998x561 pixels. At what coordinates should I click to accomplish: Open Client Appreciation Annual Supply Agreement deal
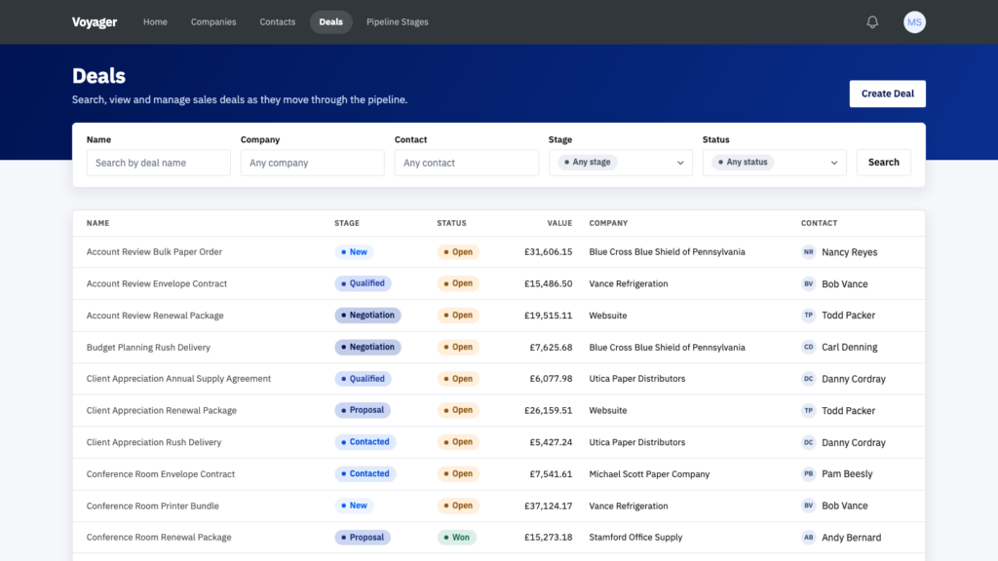tap(178, 379)
